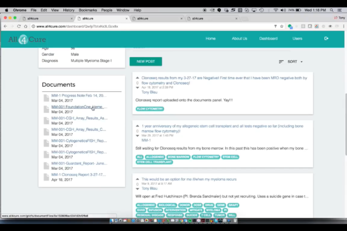
Task: Open the Bookmarks menu in the menu bar
Action: 88,10
